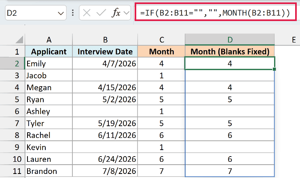
Task: Select column B header
Action: click(105, 40)
